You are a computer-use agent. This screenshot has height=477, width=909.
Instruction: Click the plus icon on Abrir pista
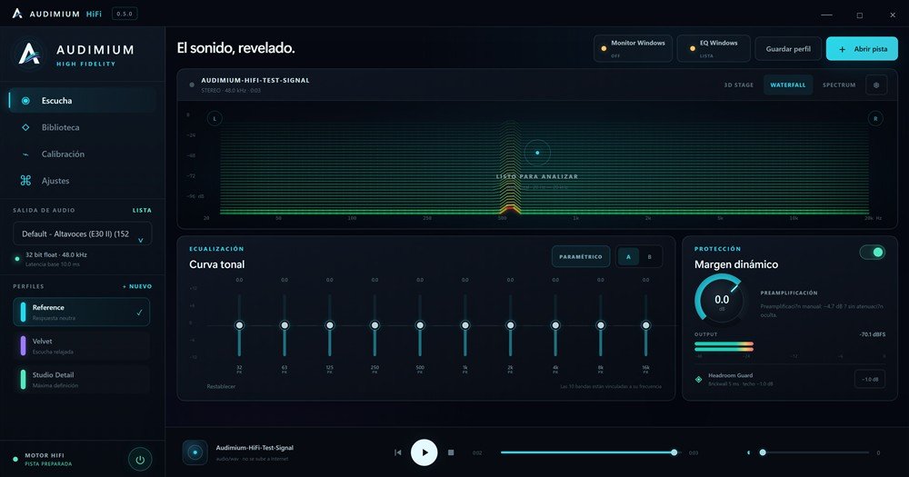[842, 49]
